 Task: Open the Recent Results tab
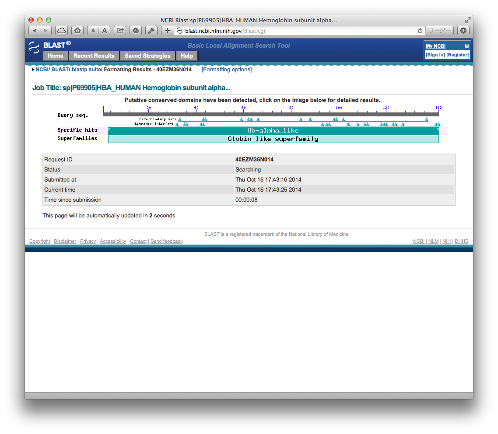(94, 56)
